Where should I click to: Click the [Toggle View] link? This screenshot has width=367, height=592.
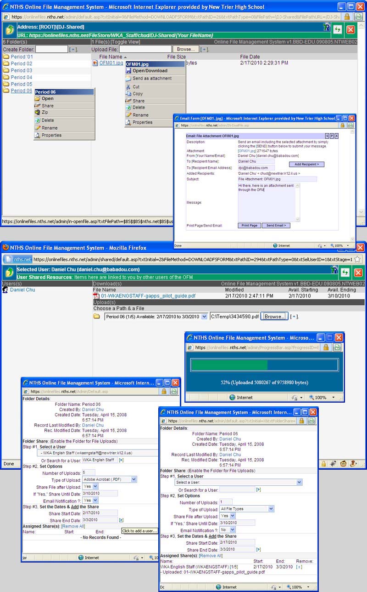124,42
